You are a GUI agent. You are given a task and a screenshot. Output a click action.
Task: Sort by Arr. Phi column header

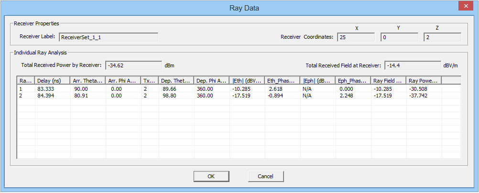pyautogui.click(x=123, y=81)
